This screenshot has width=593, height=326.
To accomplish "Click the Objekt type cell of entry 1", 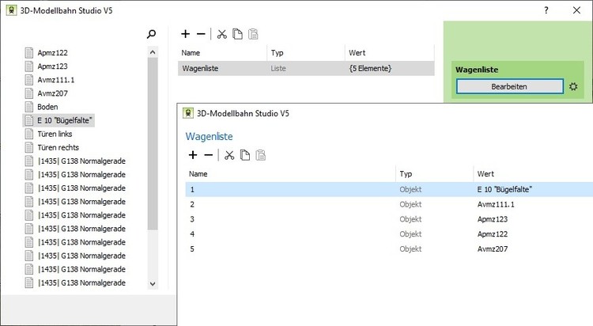I will [x=410, y=189].
